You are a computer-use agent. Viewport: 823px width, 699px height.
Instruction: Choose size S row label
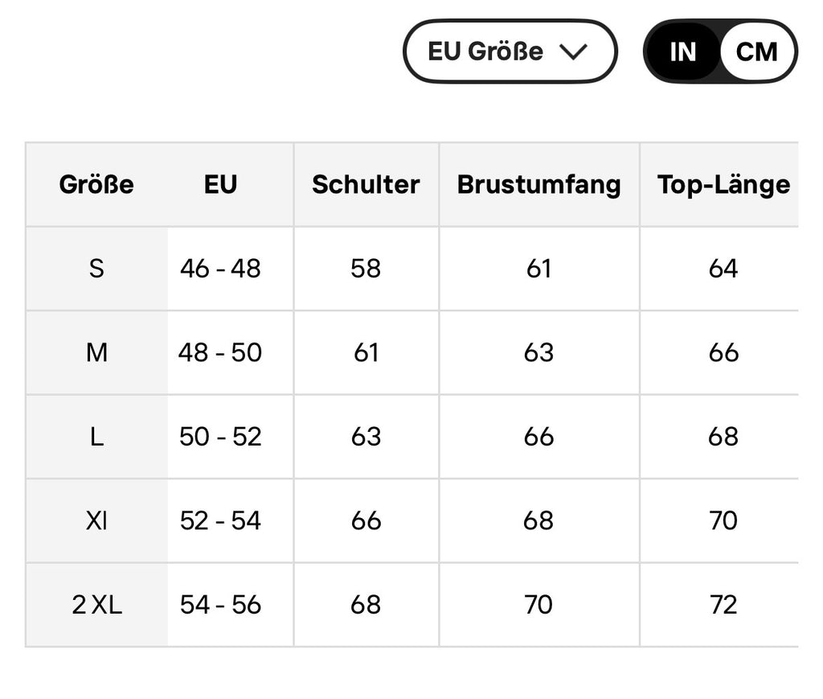click(96, 269)
